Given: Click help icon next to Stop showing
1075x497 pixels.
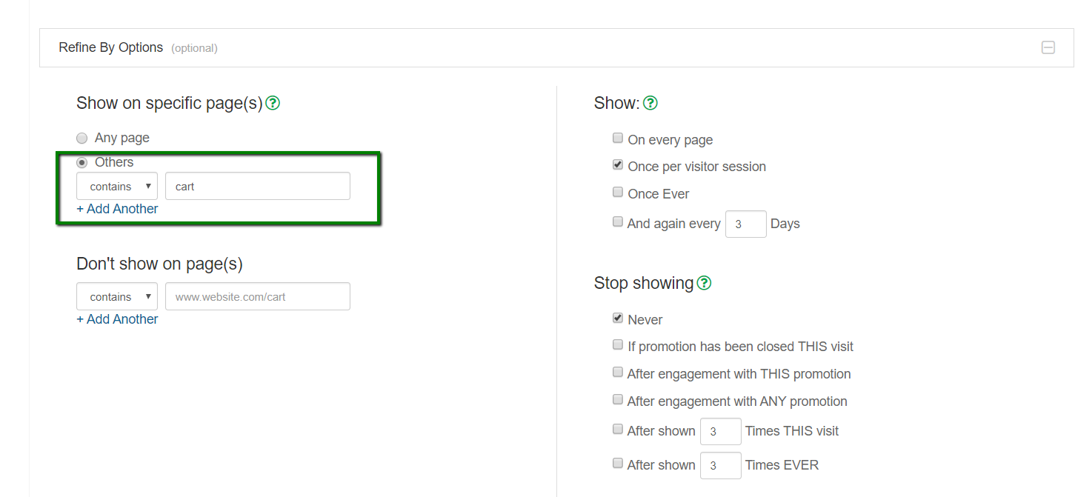Looking at the screenshot, I should click(x=704, y=283).
